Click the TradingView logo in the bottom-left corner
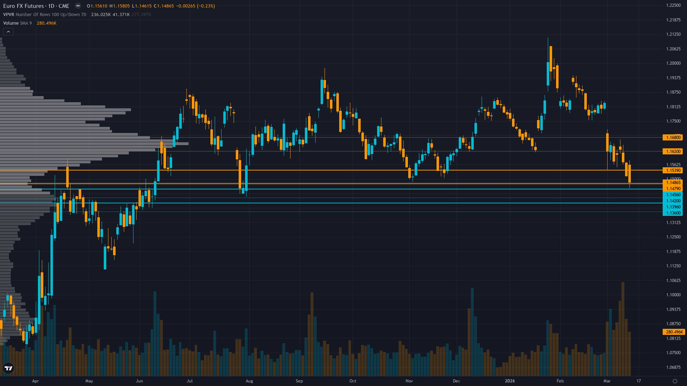 click(x=8, y=368)
